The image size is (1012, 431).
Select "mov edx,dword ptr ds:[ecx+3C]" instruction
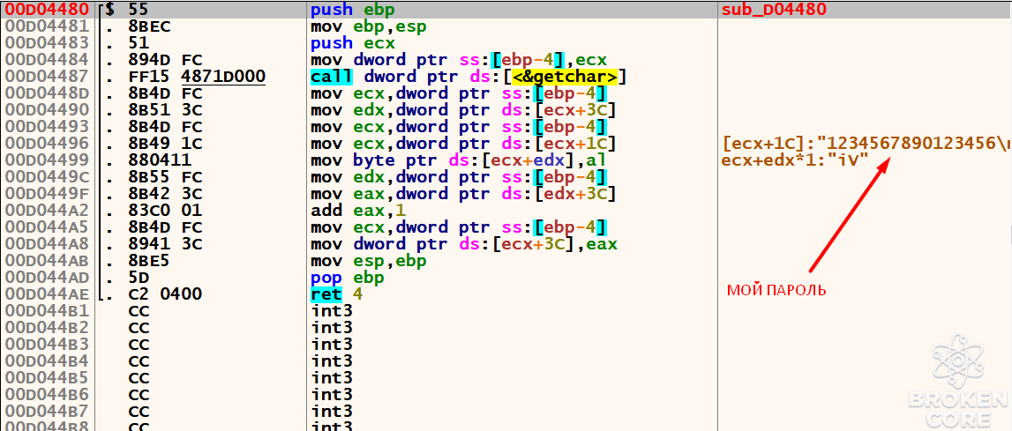463,111
